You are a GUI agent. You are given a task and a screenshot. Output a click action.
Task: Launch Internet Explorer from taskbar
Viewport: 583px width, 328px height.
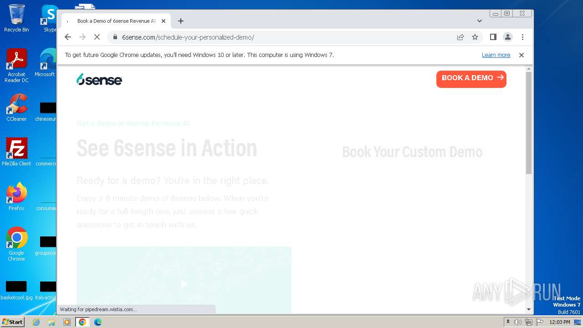coord(36,322)
